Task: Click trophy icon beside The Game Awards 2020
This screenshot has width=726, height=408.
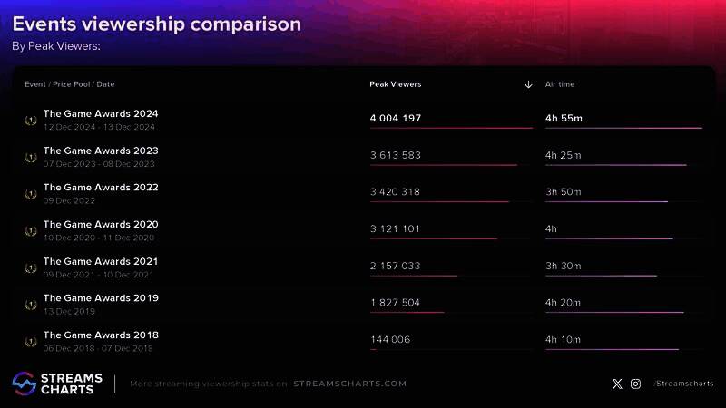Action: (x=31, y=231)
